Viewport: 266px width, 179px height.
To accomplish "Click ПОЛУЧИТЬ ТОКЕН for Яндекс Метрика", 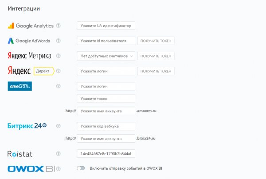I will [x=156, y=56].
